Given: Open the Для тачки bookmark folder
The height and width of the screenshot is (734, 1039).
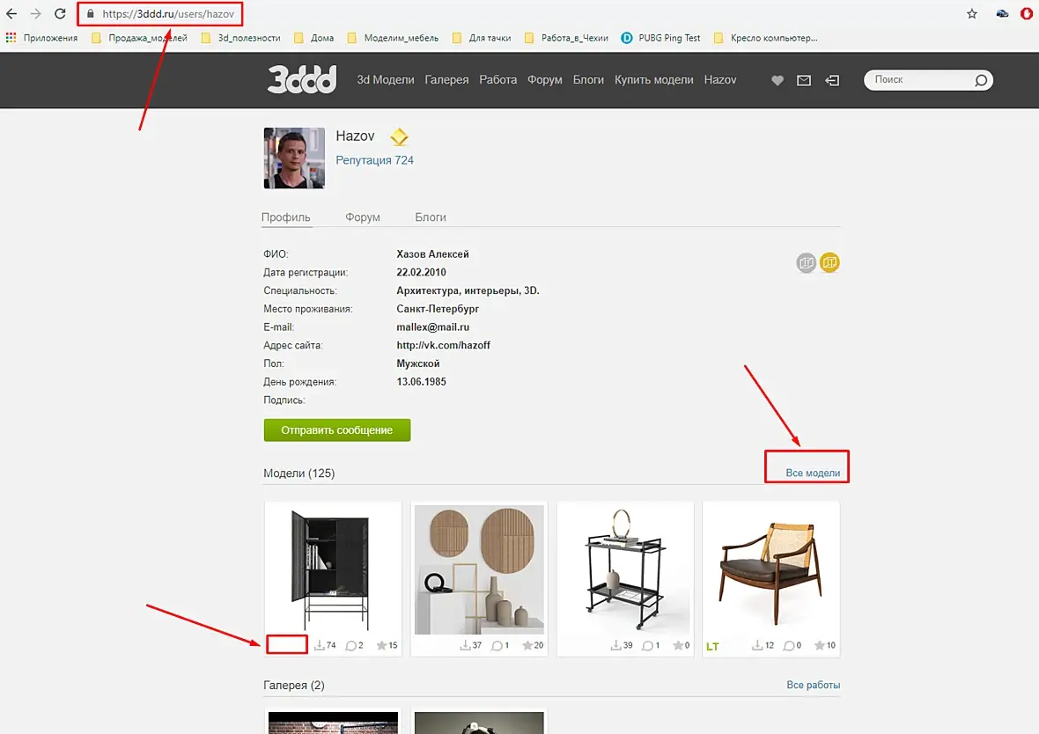Looking at the screenshot, I should click(x=482, y=38).
